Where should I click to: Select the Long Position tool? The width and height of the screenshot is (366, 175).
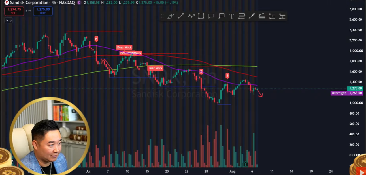coord(272,16)
